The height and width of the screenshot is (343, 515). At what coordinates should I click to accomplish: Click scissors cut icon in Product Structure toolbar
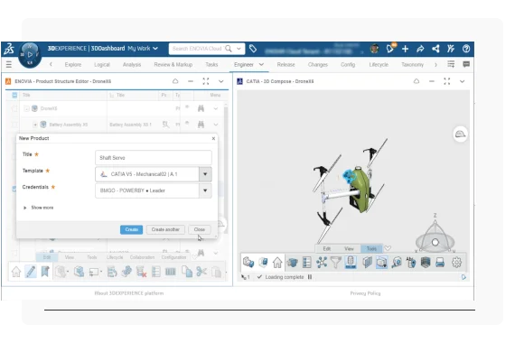click(x=201, y=272)
